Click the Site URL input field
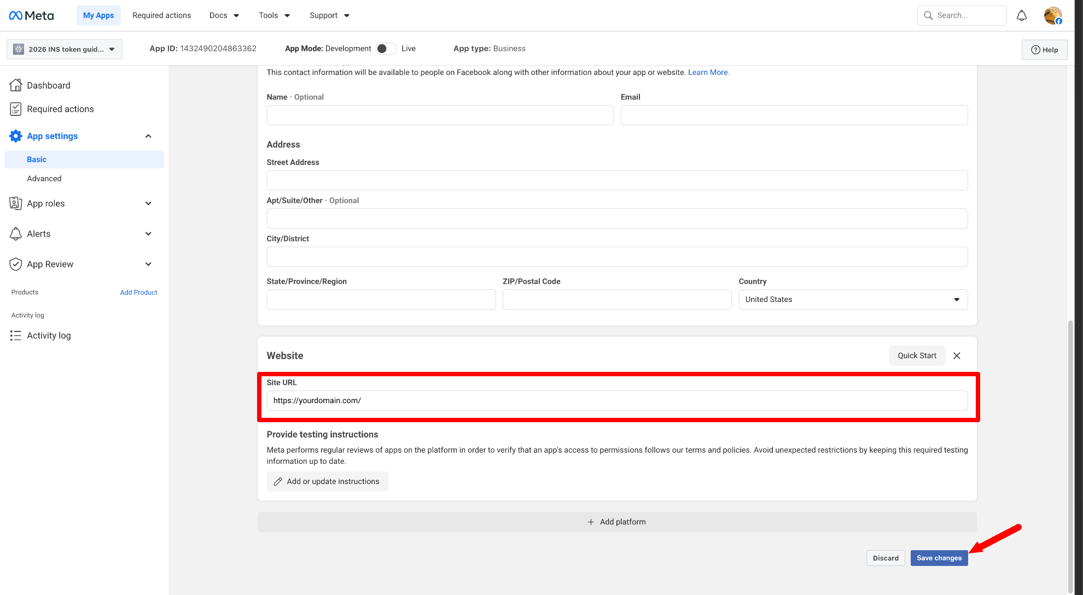 tap(616, 400)
